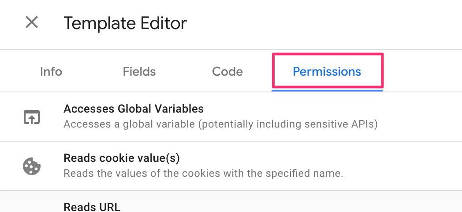This screenshot has width=462, height=212.
Task: Click the cookie icon beside Reads cookie value(s)
Action: (x=32, y=166)
